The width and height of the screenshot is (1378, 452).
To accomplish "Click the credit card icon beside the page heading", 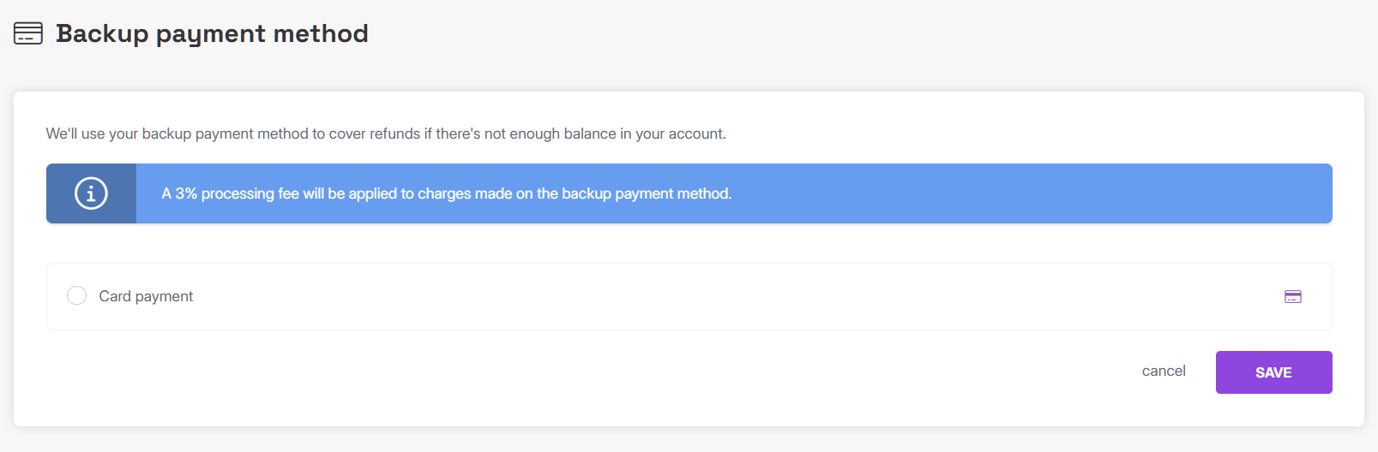I will tap(28, 33).
